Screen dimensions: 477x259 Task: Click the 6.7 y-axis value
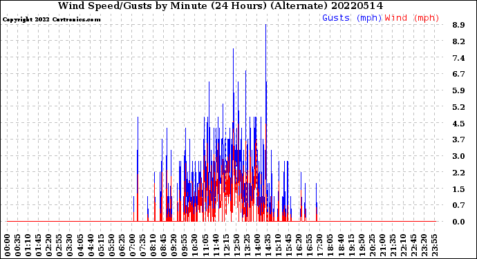click(458, 74)
